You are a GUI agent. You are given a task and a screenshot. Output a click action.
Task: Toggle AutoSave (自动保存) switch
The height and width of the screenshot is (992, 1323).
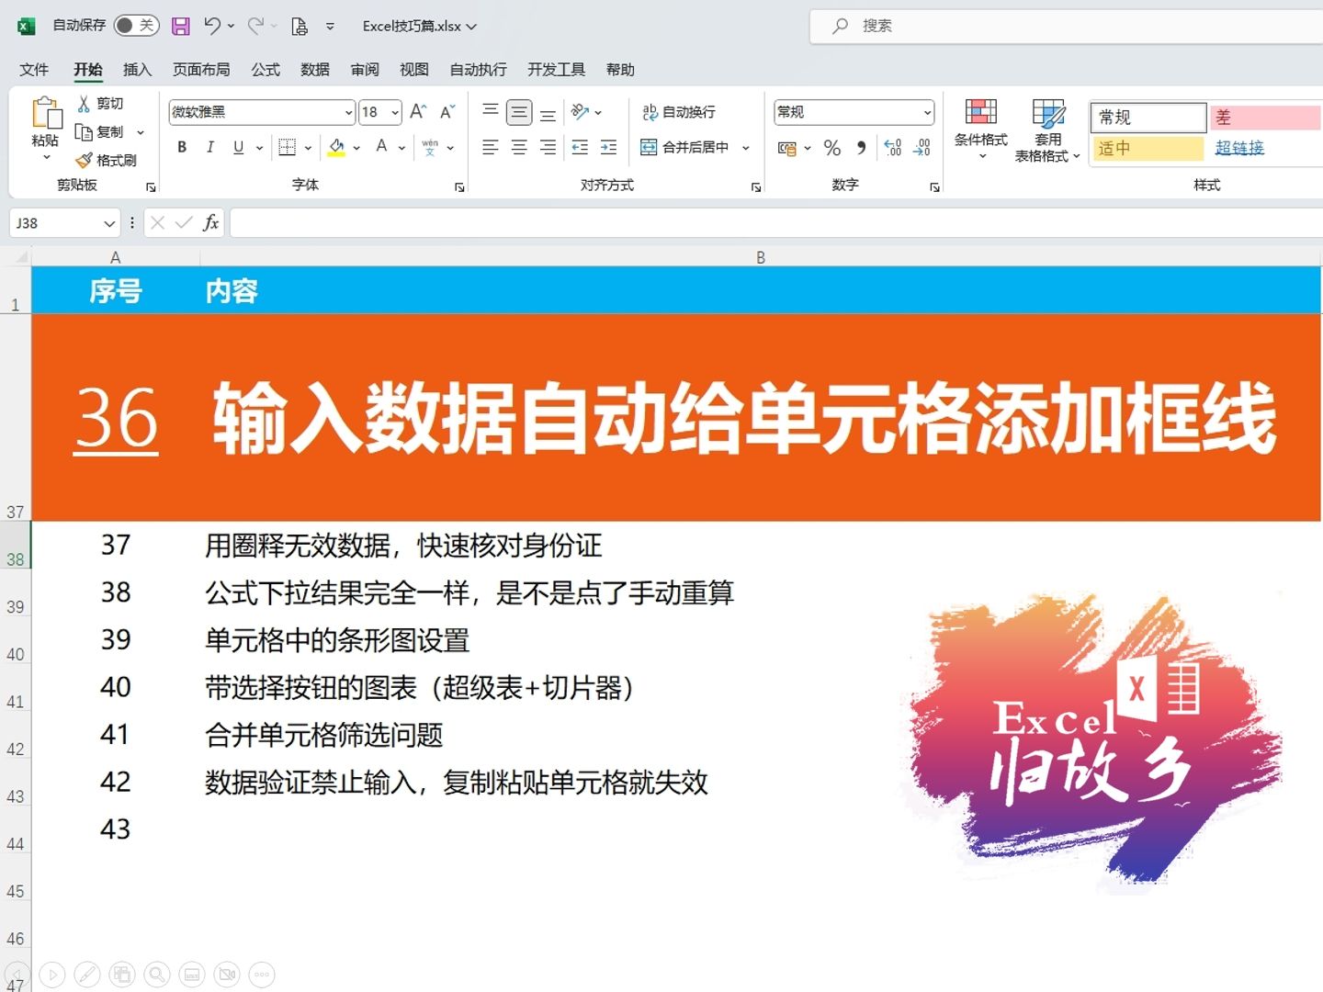click(x=136, y=26)
